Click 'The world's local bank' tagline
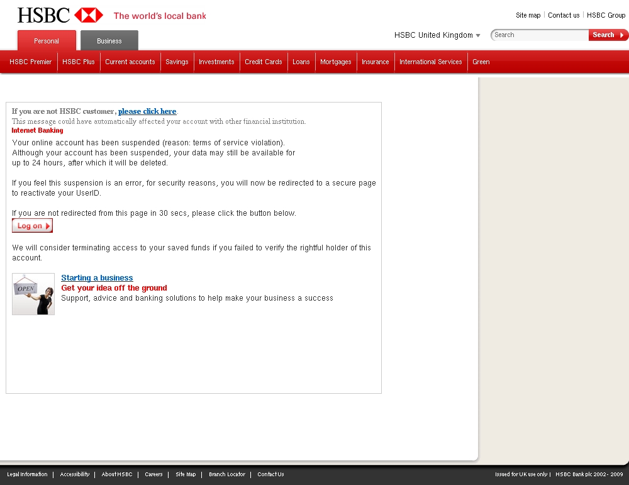629x485 pixels. coord(160,16)
